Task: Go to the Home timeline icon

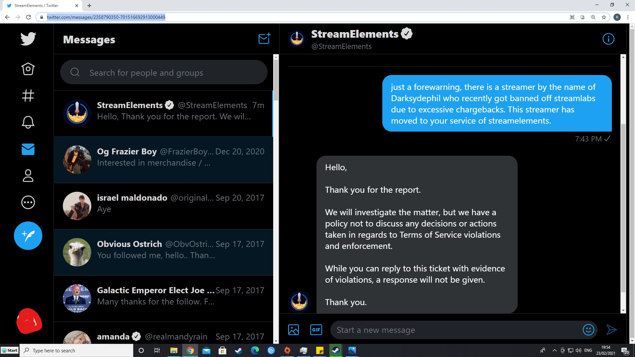Action: click(x=28, y=69)
